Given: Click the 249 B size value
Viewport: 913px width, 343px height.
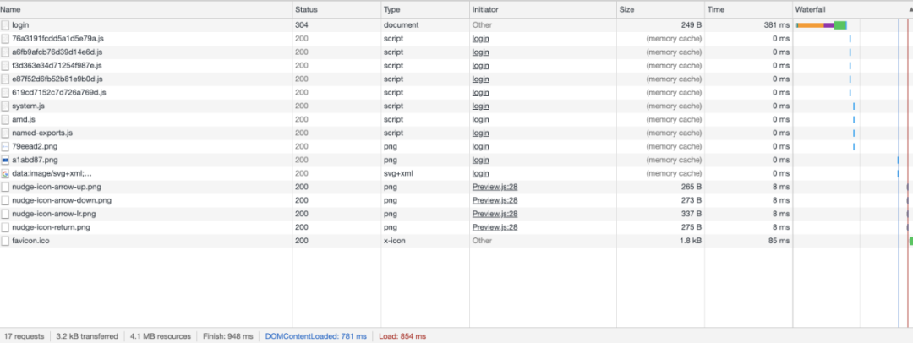Looking at the screenshot, I should [690, 25].
